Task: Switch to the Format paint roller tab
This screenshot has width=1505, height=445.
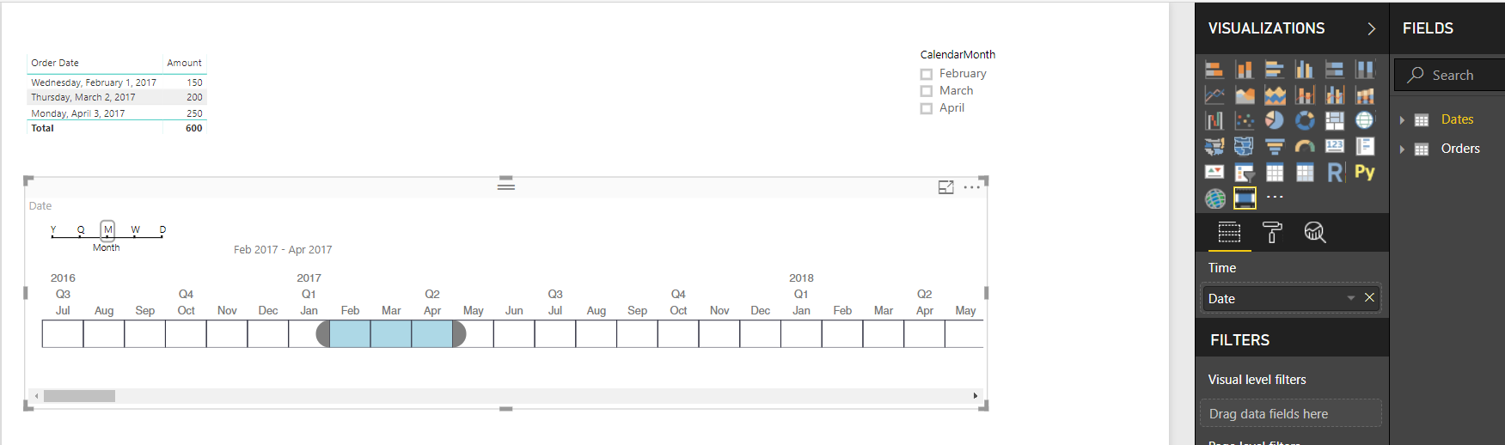Action: (x=1272, y=232)
